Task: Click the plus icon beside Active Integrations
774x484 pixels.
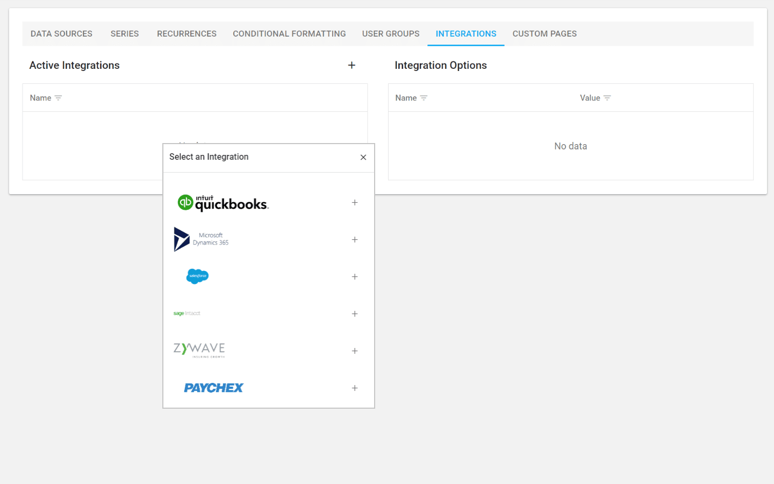Action: (352, 65)
